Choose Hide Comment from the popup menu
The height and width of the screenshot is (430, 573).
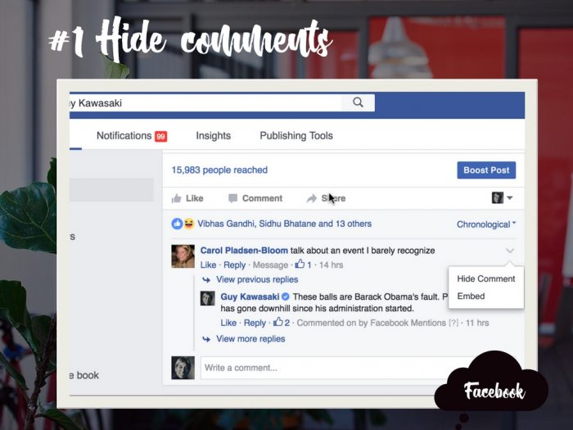486,278
